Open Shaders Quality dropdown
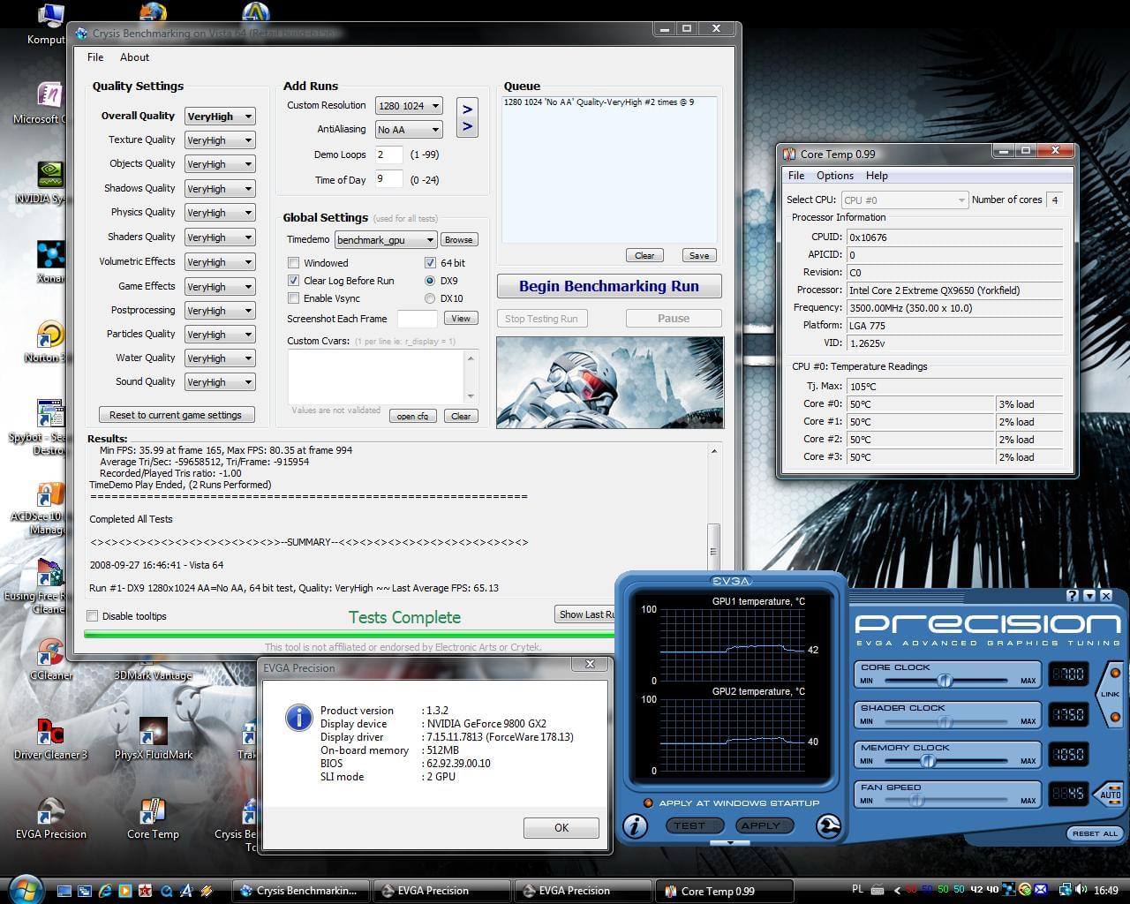1130x904 pixels. pos(220,237)
